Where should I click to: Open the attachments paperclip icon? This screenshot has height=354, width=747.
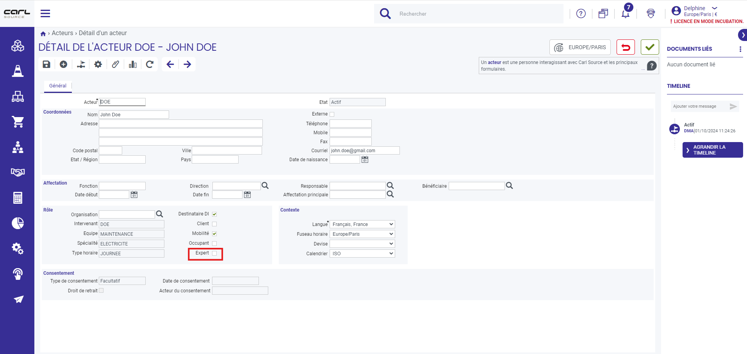(115, 64)
